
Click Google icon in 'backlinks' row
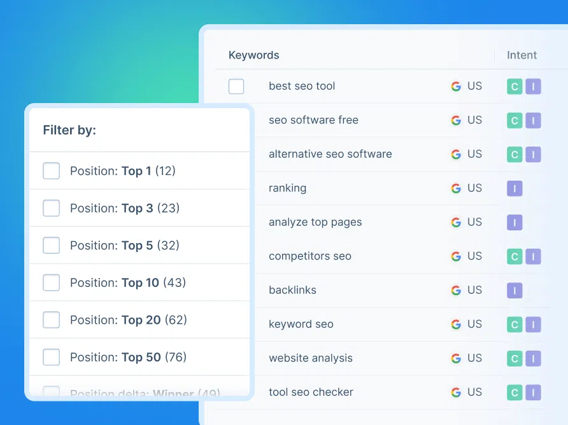coord(456,291)
